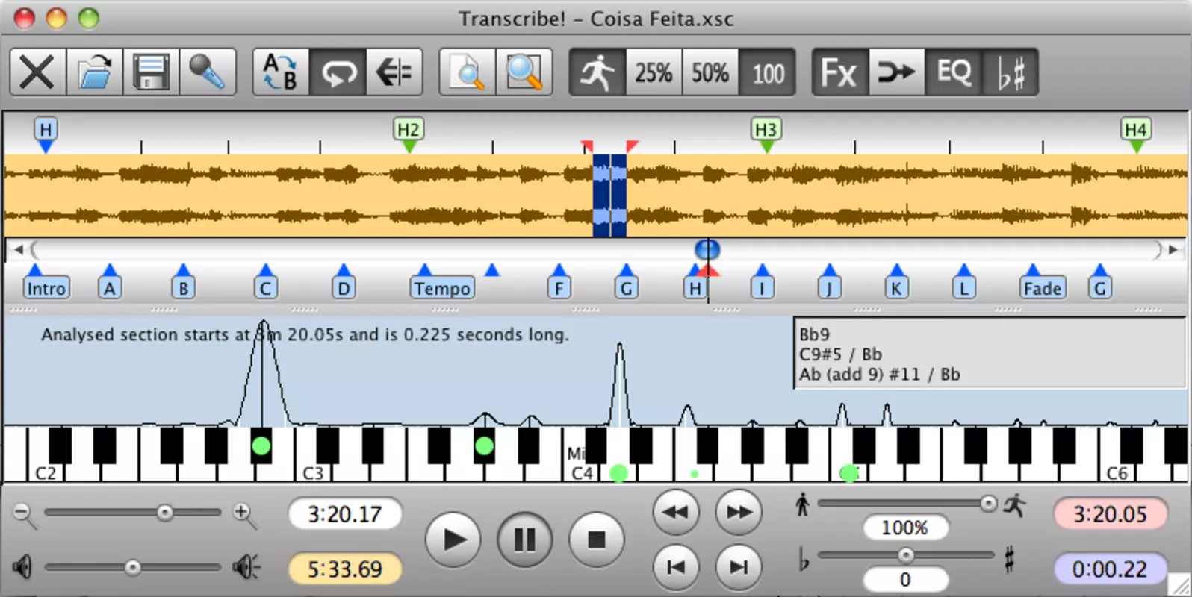This screenshot has width=1192, height=597.
Task: Click the Tempo section marker
Action: [442, 288]
